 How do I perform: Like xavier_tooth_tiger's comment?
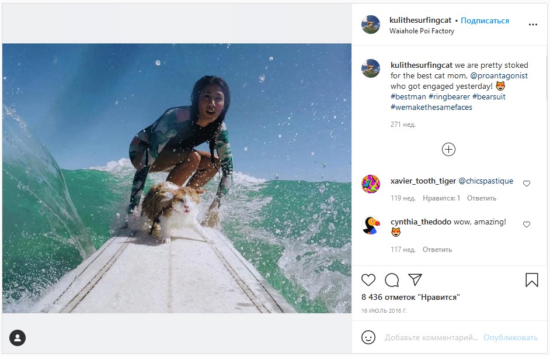click(x=527, y=184)
